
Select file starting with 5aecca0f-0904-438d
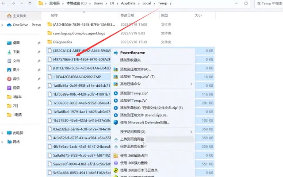pyautogui.click(x=81, y=164)
